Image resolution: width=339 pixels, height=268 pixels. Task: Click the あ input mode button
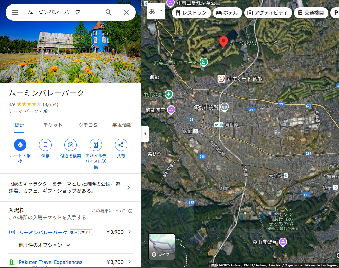(x=152, y=11)
